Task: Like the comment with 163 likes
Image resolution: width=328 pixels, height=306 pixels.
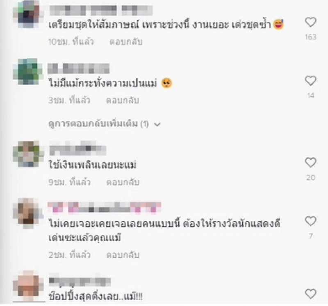Action: click(311, 22)
